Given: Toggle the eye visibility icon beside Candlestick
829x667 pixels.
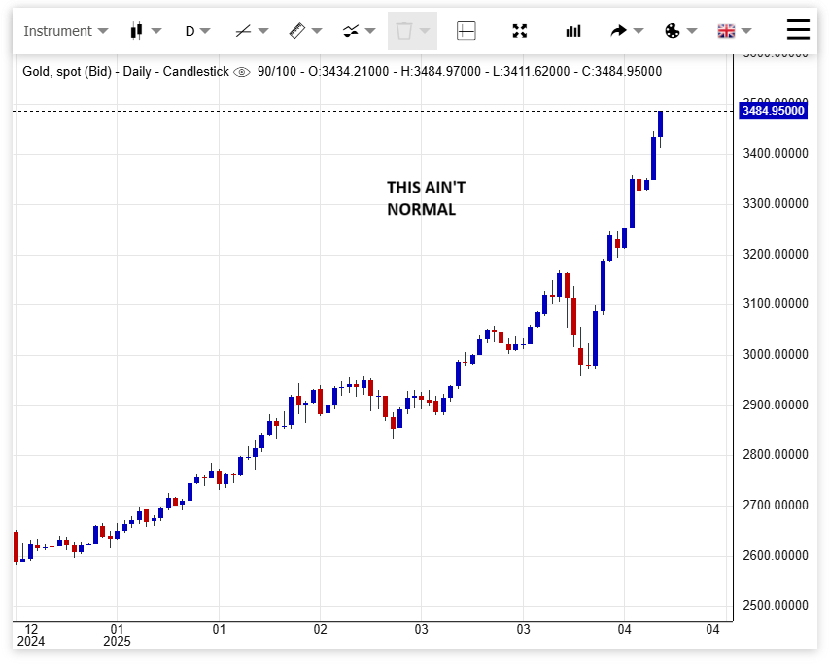Looking at the screenshot, I should coord(242,72).
